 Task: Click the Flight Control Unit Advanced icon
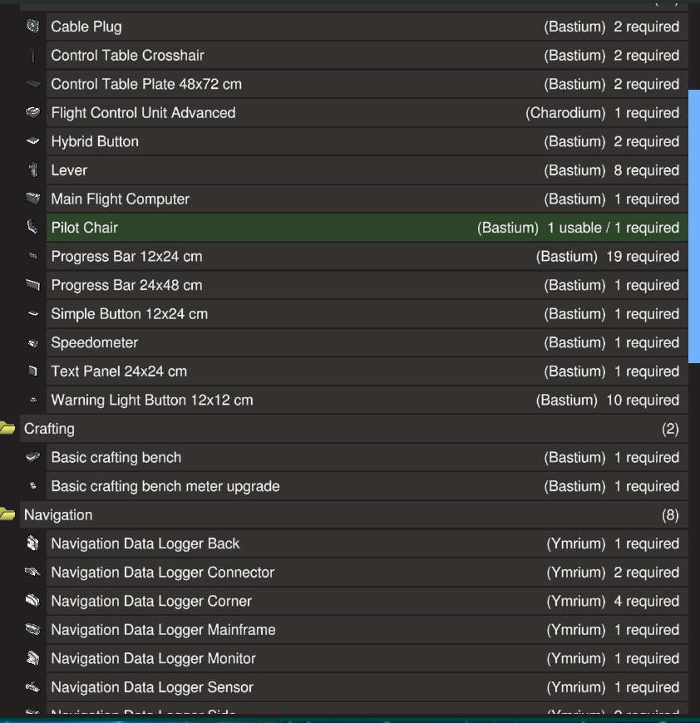(32, 113)
